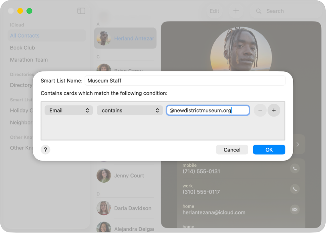Toggle the sidebar visibility icon

click(81, 11)
